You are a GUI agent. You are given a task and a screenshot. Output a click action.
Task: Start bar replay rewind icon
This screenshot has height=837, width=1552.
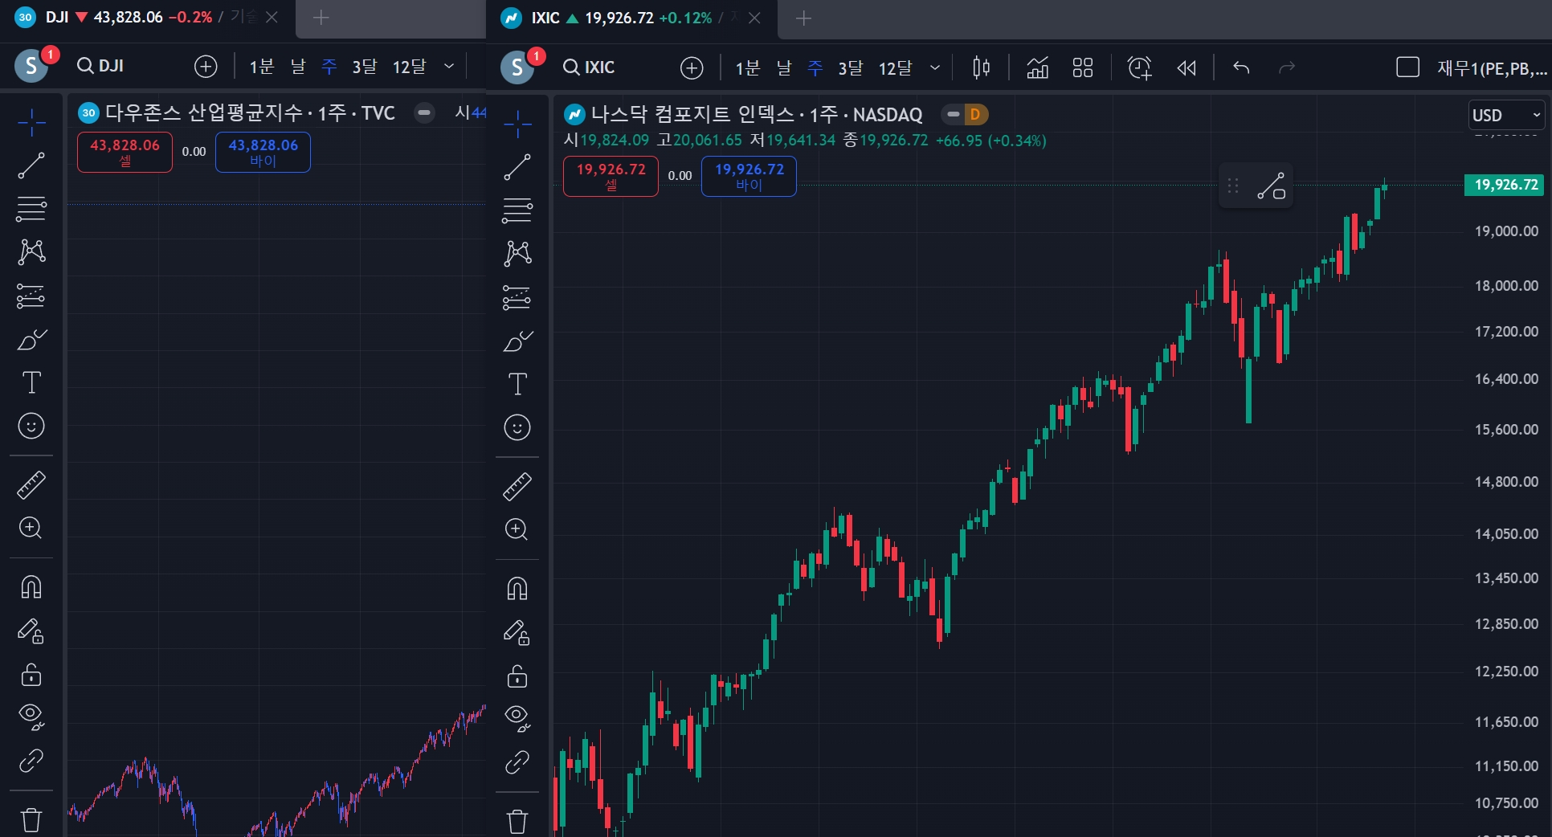1186,67
